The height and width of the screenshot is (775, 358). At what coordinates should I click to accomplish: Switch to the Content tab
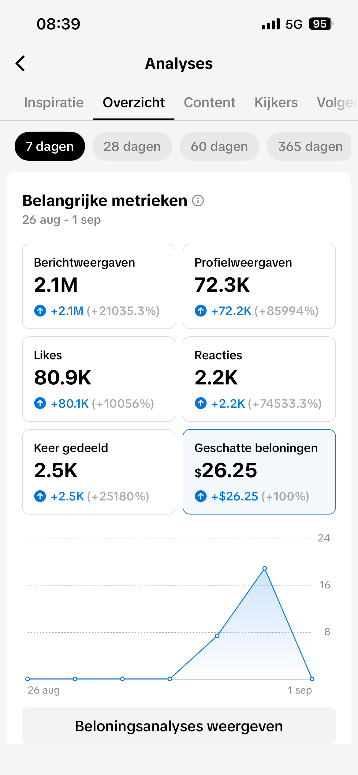coord(210,103)
